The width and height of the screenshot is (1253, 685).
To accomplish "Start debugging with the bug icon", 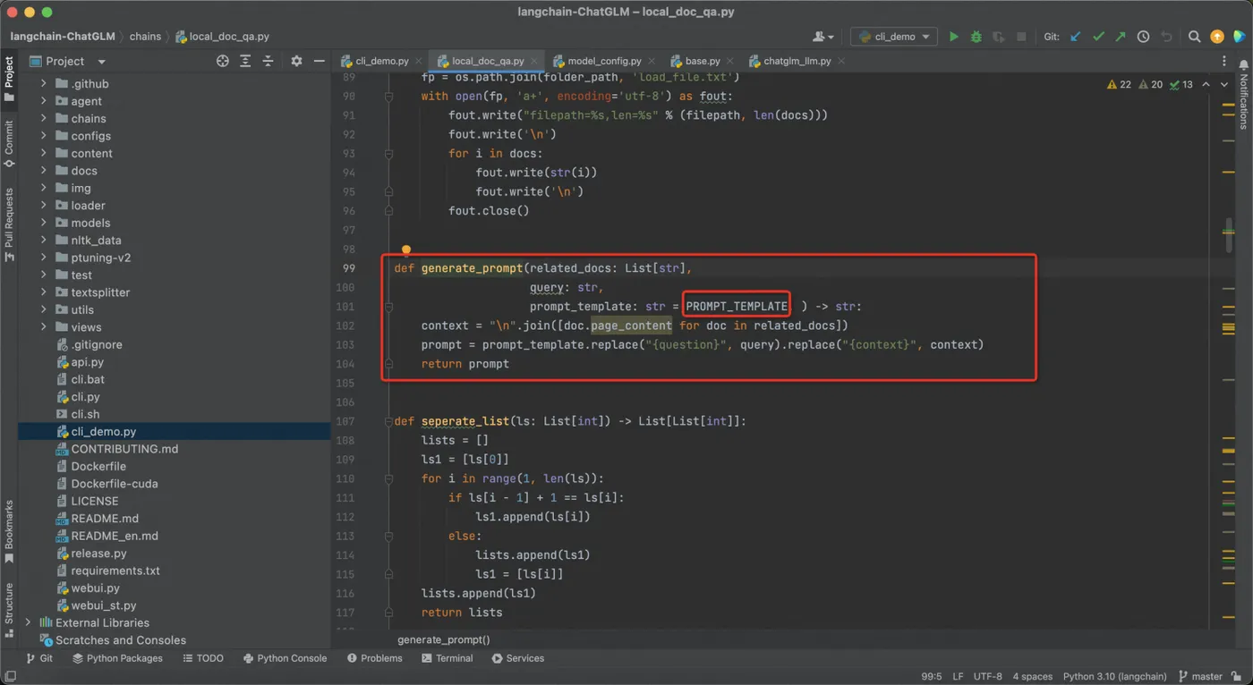I will (976, 37).
